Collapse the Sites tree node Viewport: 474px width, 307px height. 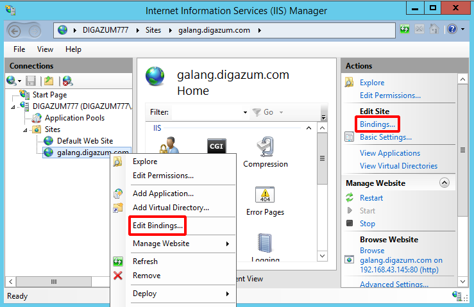[25, 130]
